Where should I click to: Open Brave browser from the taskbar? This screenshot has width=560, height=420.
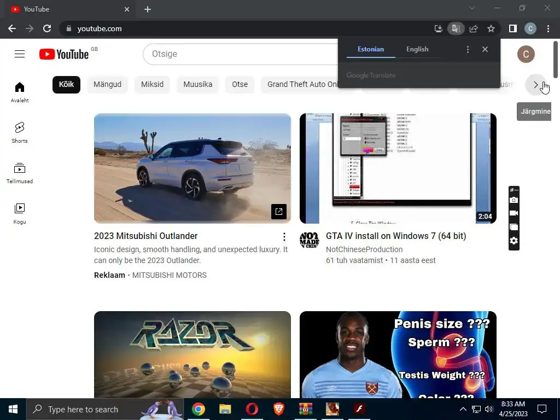[x=278, y=409]
